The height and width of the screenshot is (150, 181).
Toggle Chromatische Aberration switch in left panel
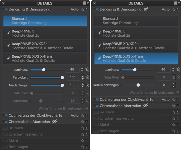[4, 121]
